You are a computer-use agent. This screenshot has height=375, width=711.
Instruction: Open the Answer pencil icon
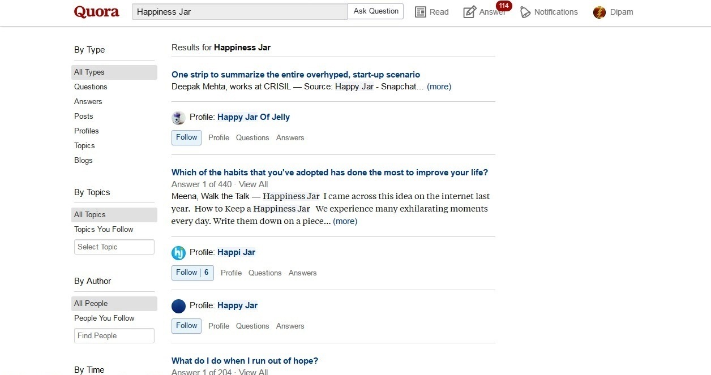(x=470, y=12)
